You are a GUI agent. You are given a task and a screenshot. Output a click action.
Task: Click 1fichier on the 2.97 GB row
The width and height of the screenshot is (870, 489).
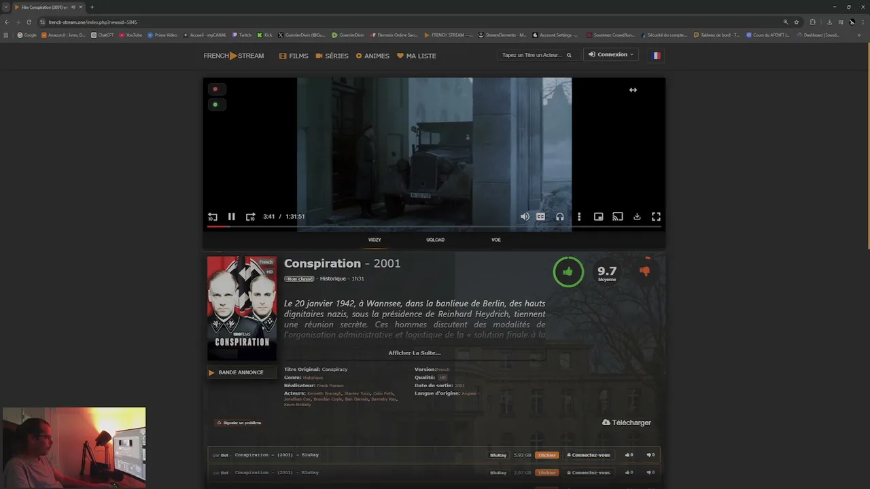pos(546,473)
